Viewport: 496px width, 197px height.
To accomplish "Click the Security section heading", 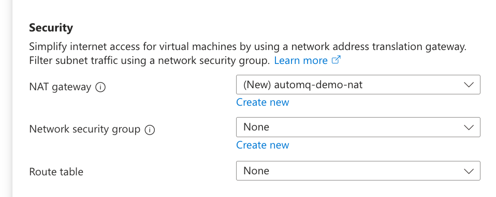I will [51, 28].
